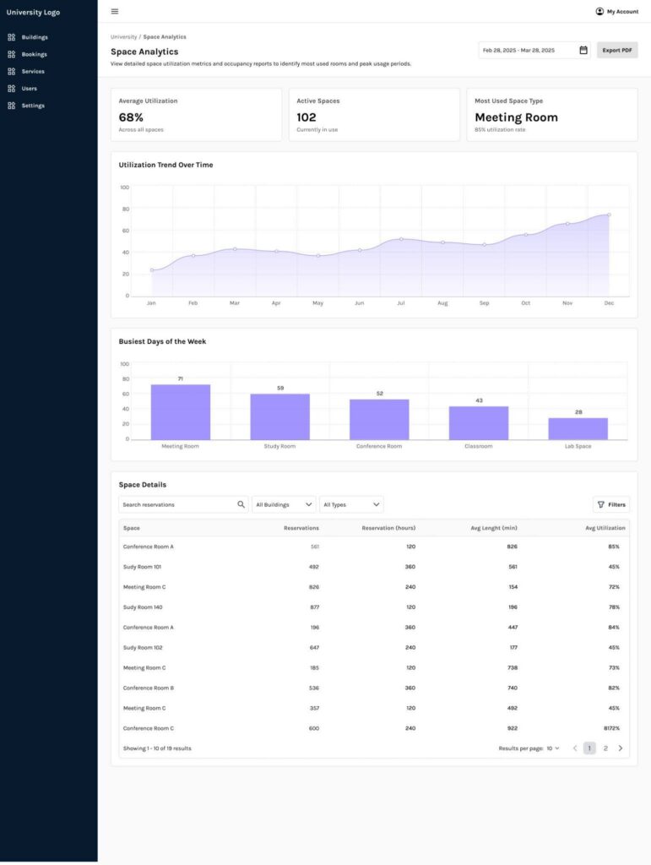Open the hamburger menu icon
This screenshot has width=651, height=865.
pyautogui.click(x=115, y=11)
